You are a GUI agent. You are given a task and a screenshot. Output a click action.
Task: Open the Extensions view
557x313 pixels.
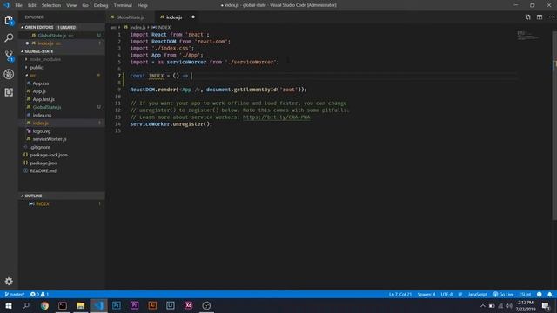click(9, 92)
